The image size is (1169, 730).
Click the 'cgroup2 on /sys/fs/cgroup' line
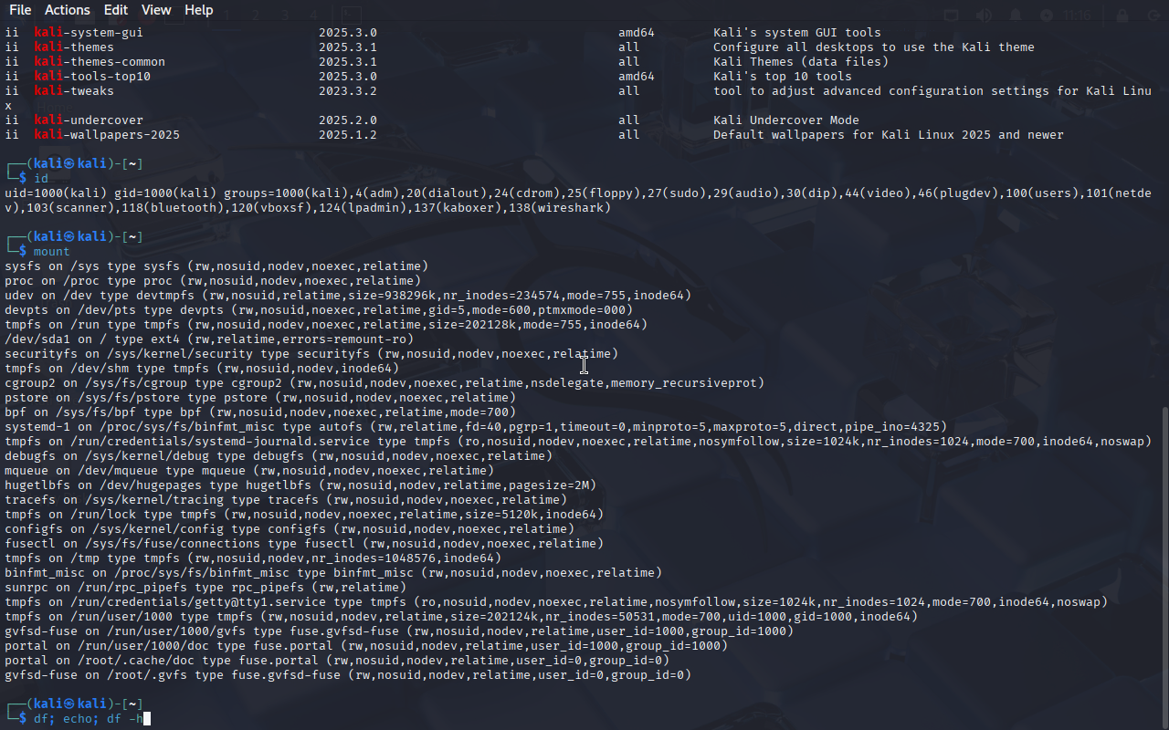click(384, 383)
